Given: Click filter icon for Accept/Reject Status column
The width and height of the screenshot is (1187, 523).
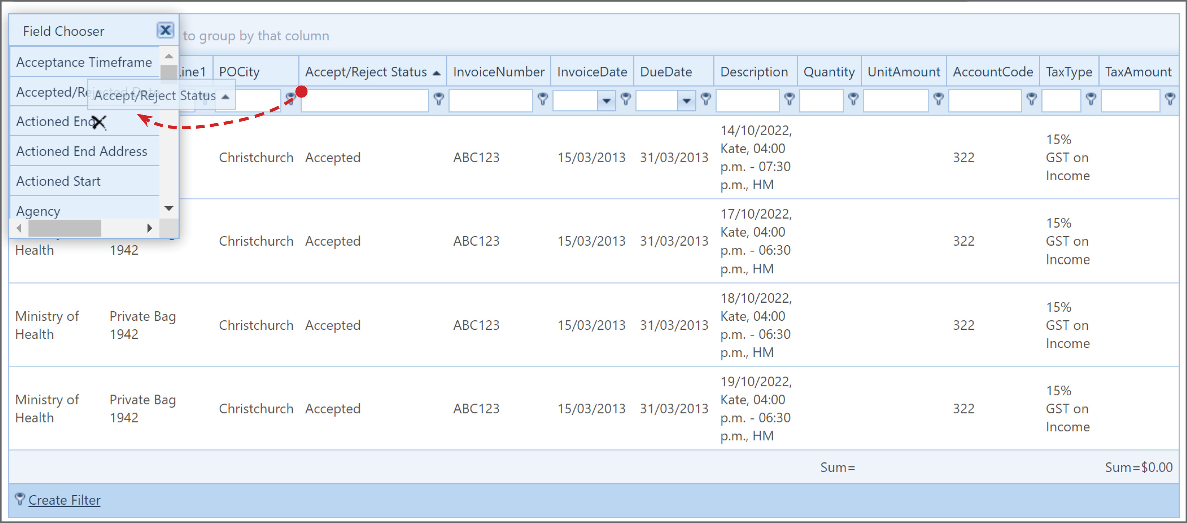Looking at the screenshot, I should click(x=439, y=99).
